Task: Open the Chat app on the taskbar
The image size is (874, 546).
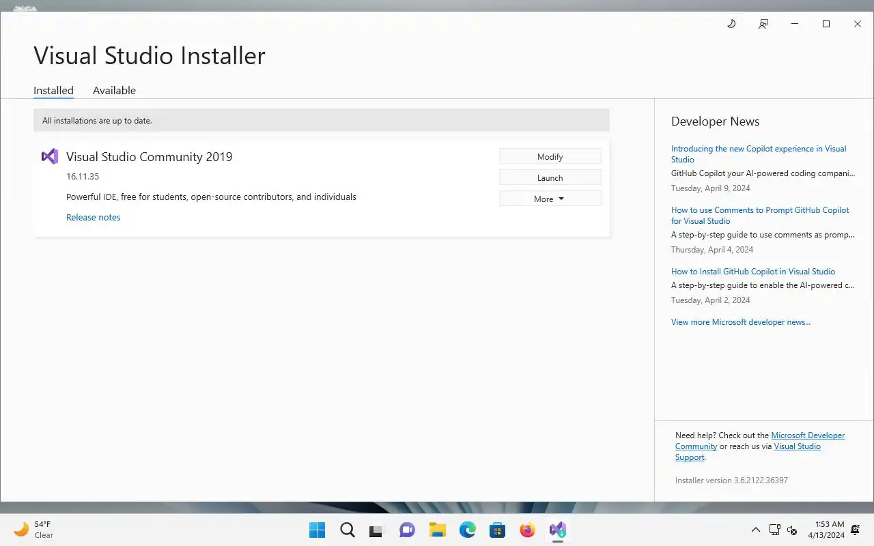Action: click(x=407, y=530)
